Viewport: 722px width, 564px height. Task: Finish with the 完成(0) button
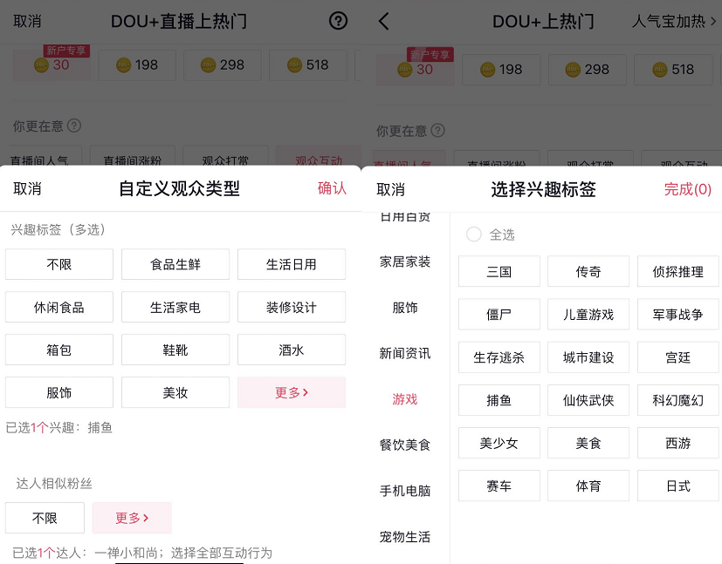tap(687, 189)
